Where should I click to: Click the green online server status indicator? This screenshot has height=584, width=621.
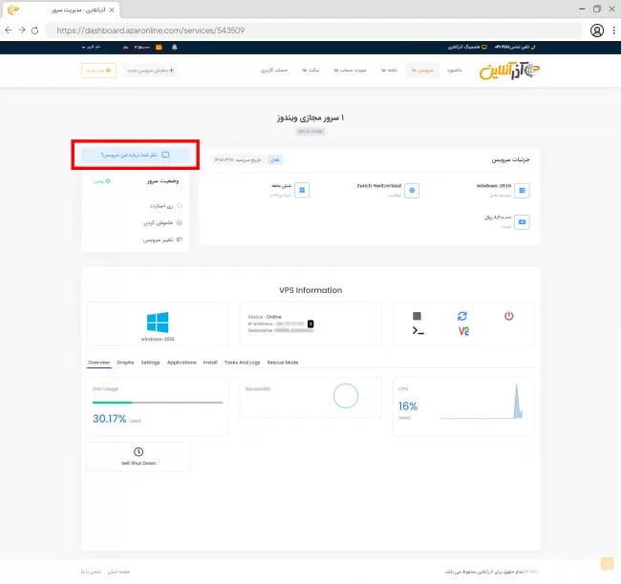102,181
